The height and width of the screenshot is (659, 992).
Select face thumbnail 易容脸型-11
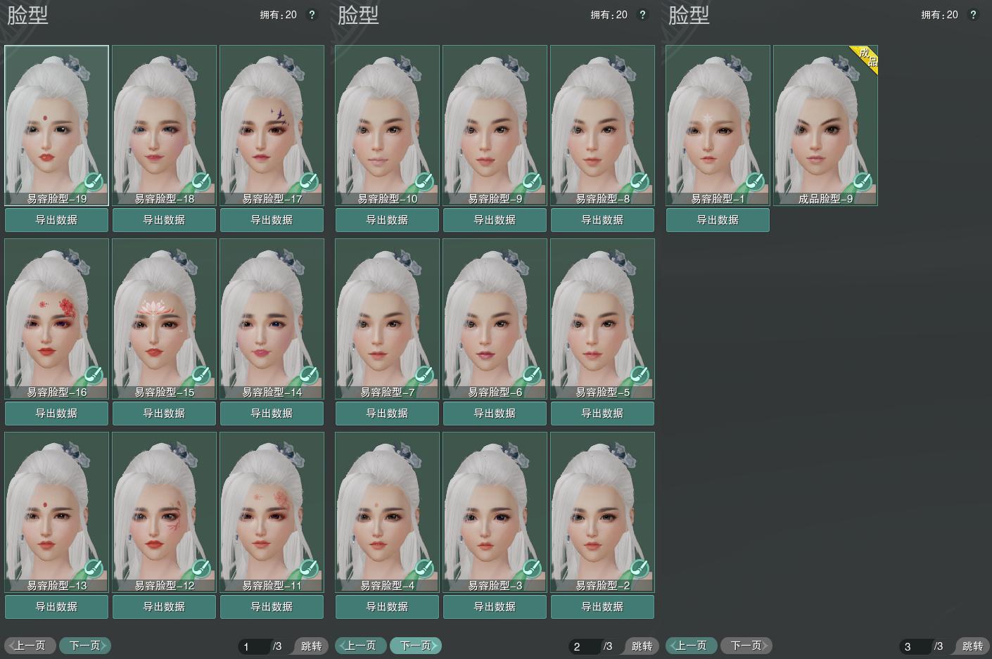272,513
